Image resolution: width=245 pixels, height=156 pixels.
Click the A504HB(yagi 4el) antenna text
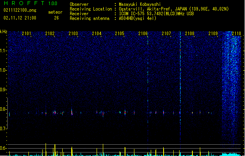pos(137,18)
